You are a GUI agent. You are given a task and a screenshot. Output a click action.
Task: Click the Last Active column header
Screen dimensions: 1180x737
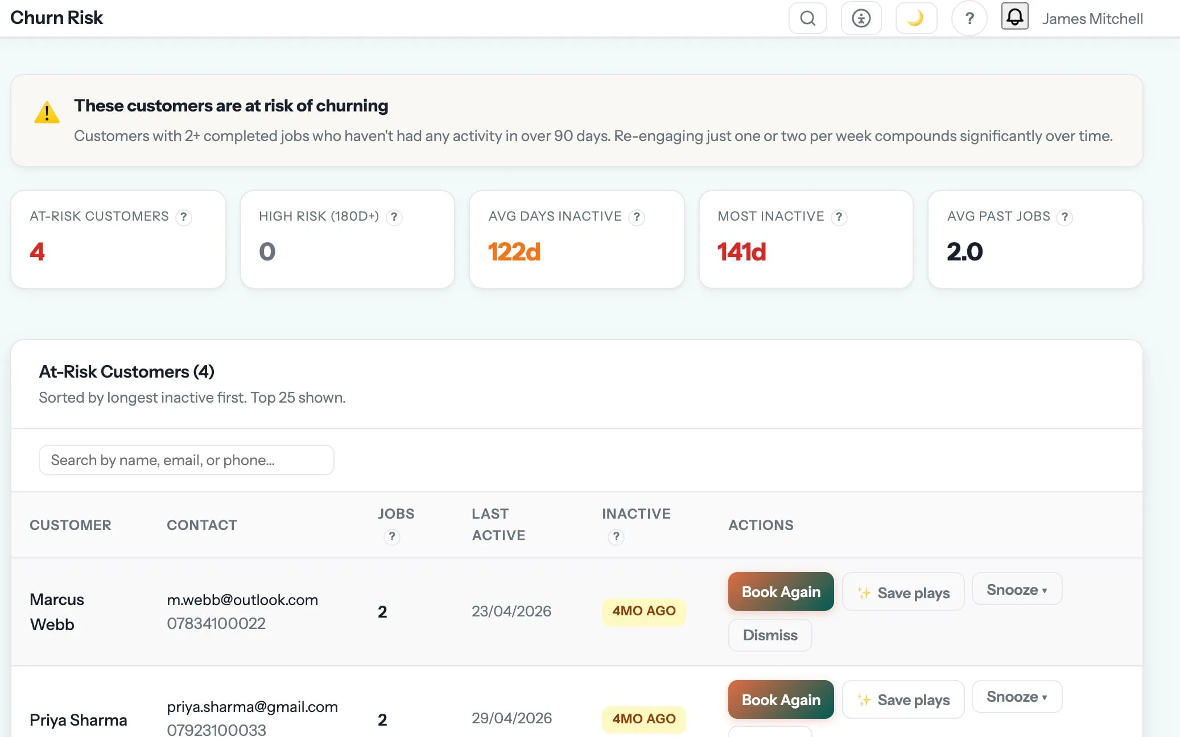coord(498,524)
